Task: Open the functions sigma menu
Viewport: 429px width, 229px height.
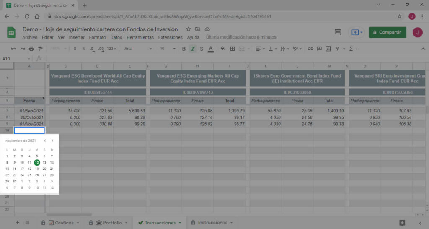Action: 351,49
